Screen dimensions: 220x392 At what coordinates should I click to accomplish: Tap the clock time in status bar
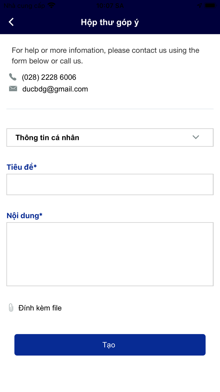(110, 5)
